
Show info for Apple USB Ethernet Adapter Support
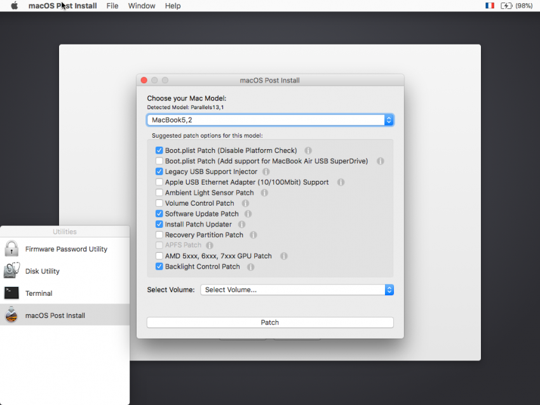coord(341,182)
